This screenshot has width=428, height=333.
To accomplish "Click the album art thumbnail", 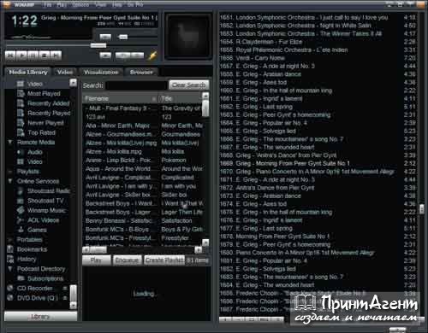I will click(x=189, y=36).
